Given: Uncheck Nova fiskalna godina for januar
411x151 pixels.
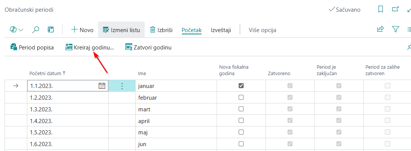Looking at the screenshot, I should (x=241, y=86).
